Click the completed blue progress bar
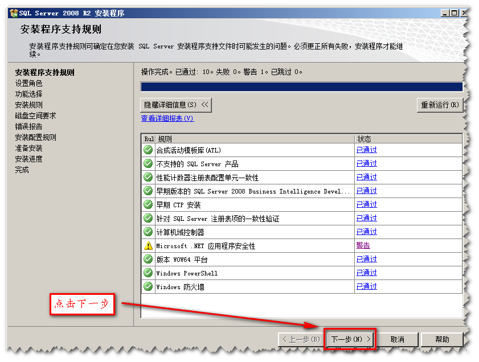Viewport: 479px width, 362px height. (301, 87)
